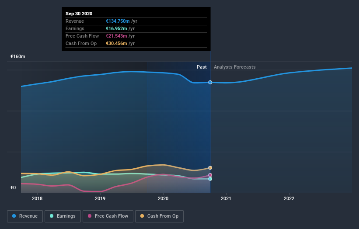Click the €21.543m free cash flow value
The width and height of the screenshot is (359, 229).
click(116, 36)
